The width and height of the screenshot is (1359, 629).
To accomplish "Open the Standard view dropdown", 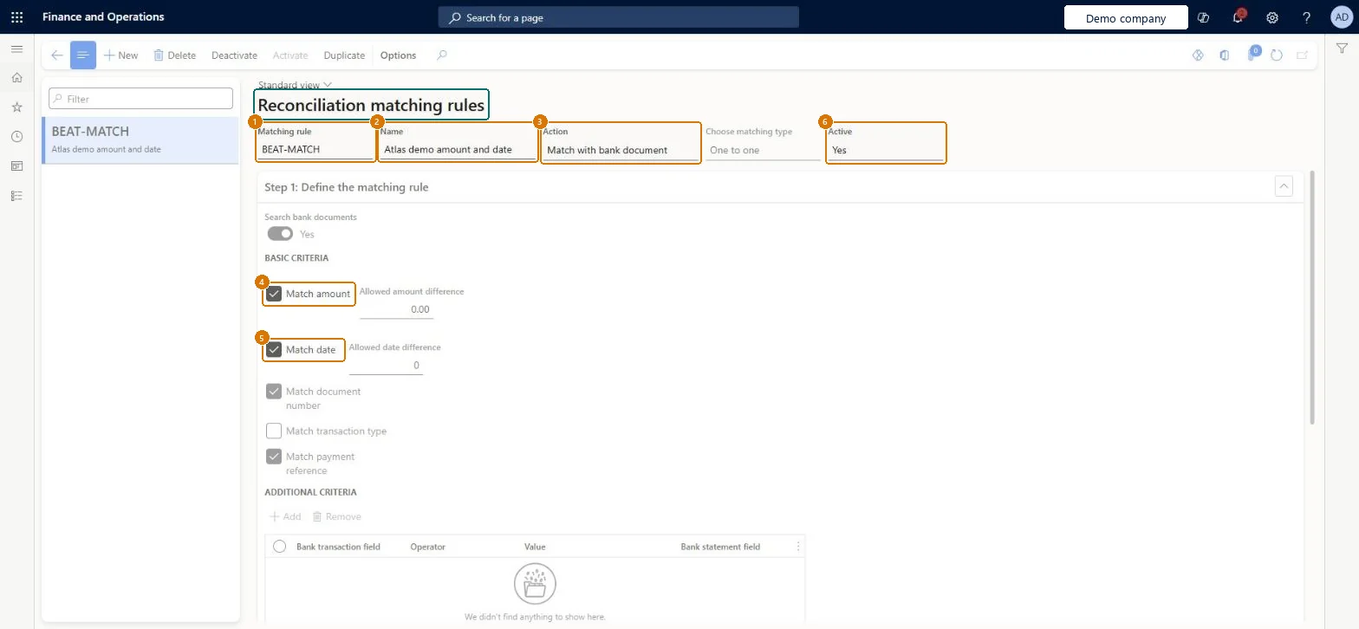I will pos(295,85).
